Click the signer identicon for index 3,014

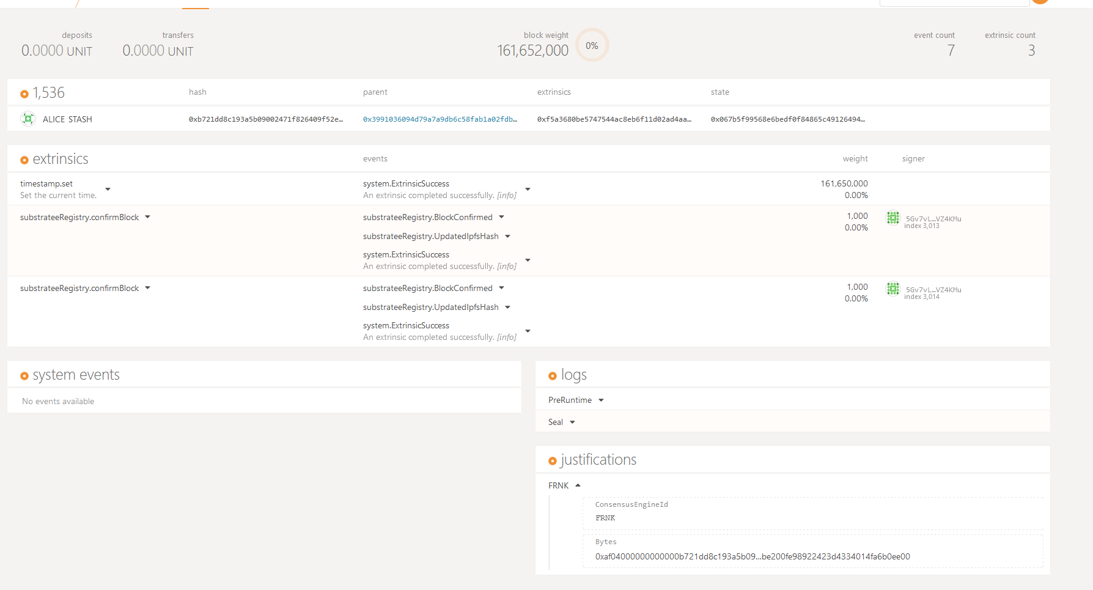pos(893,289)
